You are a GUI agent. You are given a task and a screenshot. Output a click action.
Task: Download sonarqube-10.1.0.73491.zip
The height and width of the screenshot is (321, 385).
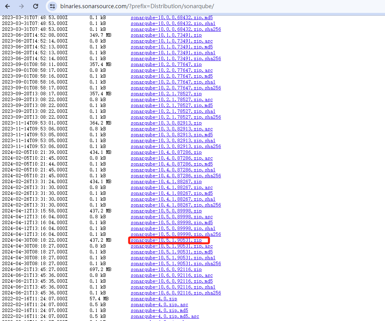coord(166,35)
